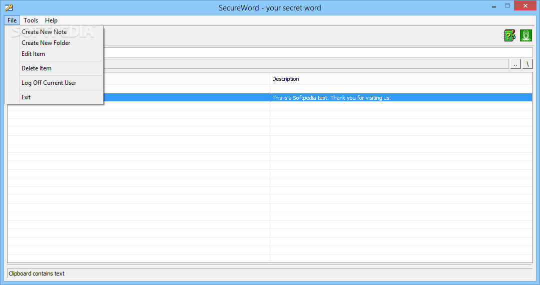Click the SecureWord key icon in title bar

tap(9, 7)
